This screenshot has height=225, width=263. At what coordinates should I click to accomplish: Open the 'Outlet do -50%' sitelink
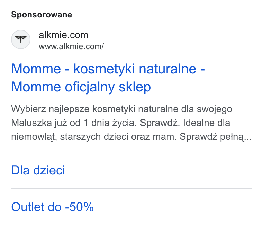[53, 207]
